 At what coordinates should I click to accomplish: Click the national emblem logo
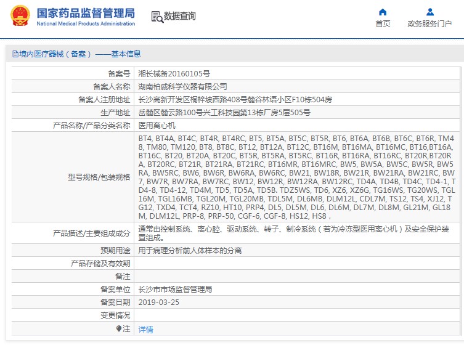(x=20, y=16)
